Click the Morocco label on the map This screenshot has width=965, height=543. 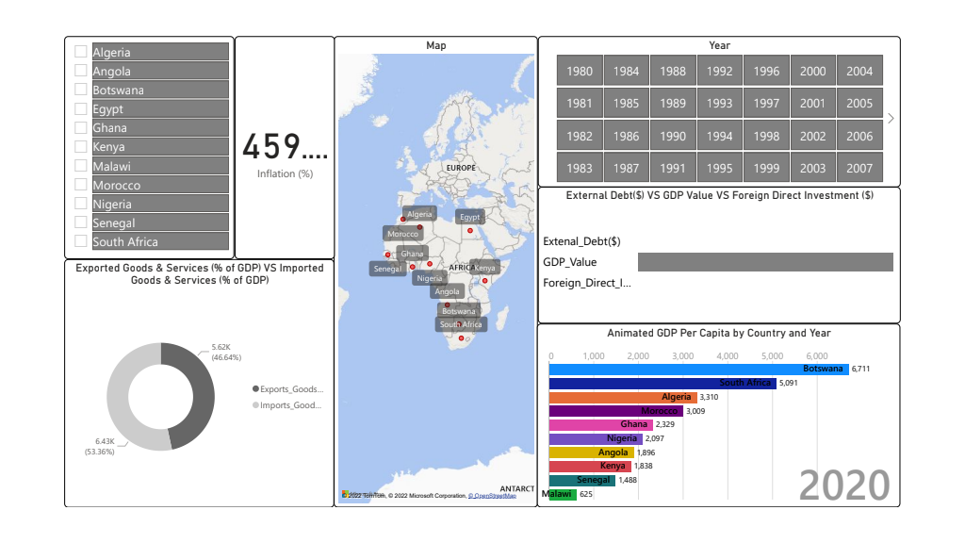pos(403,234)
